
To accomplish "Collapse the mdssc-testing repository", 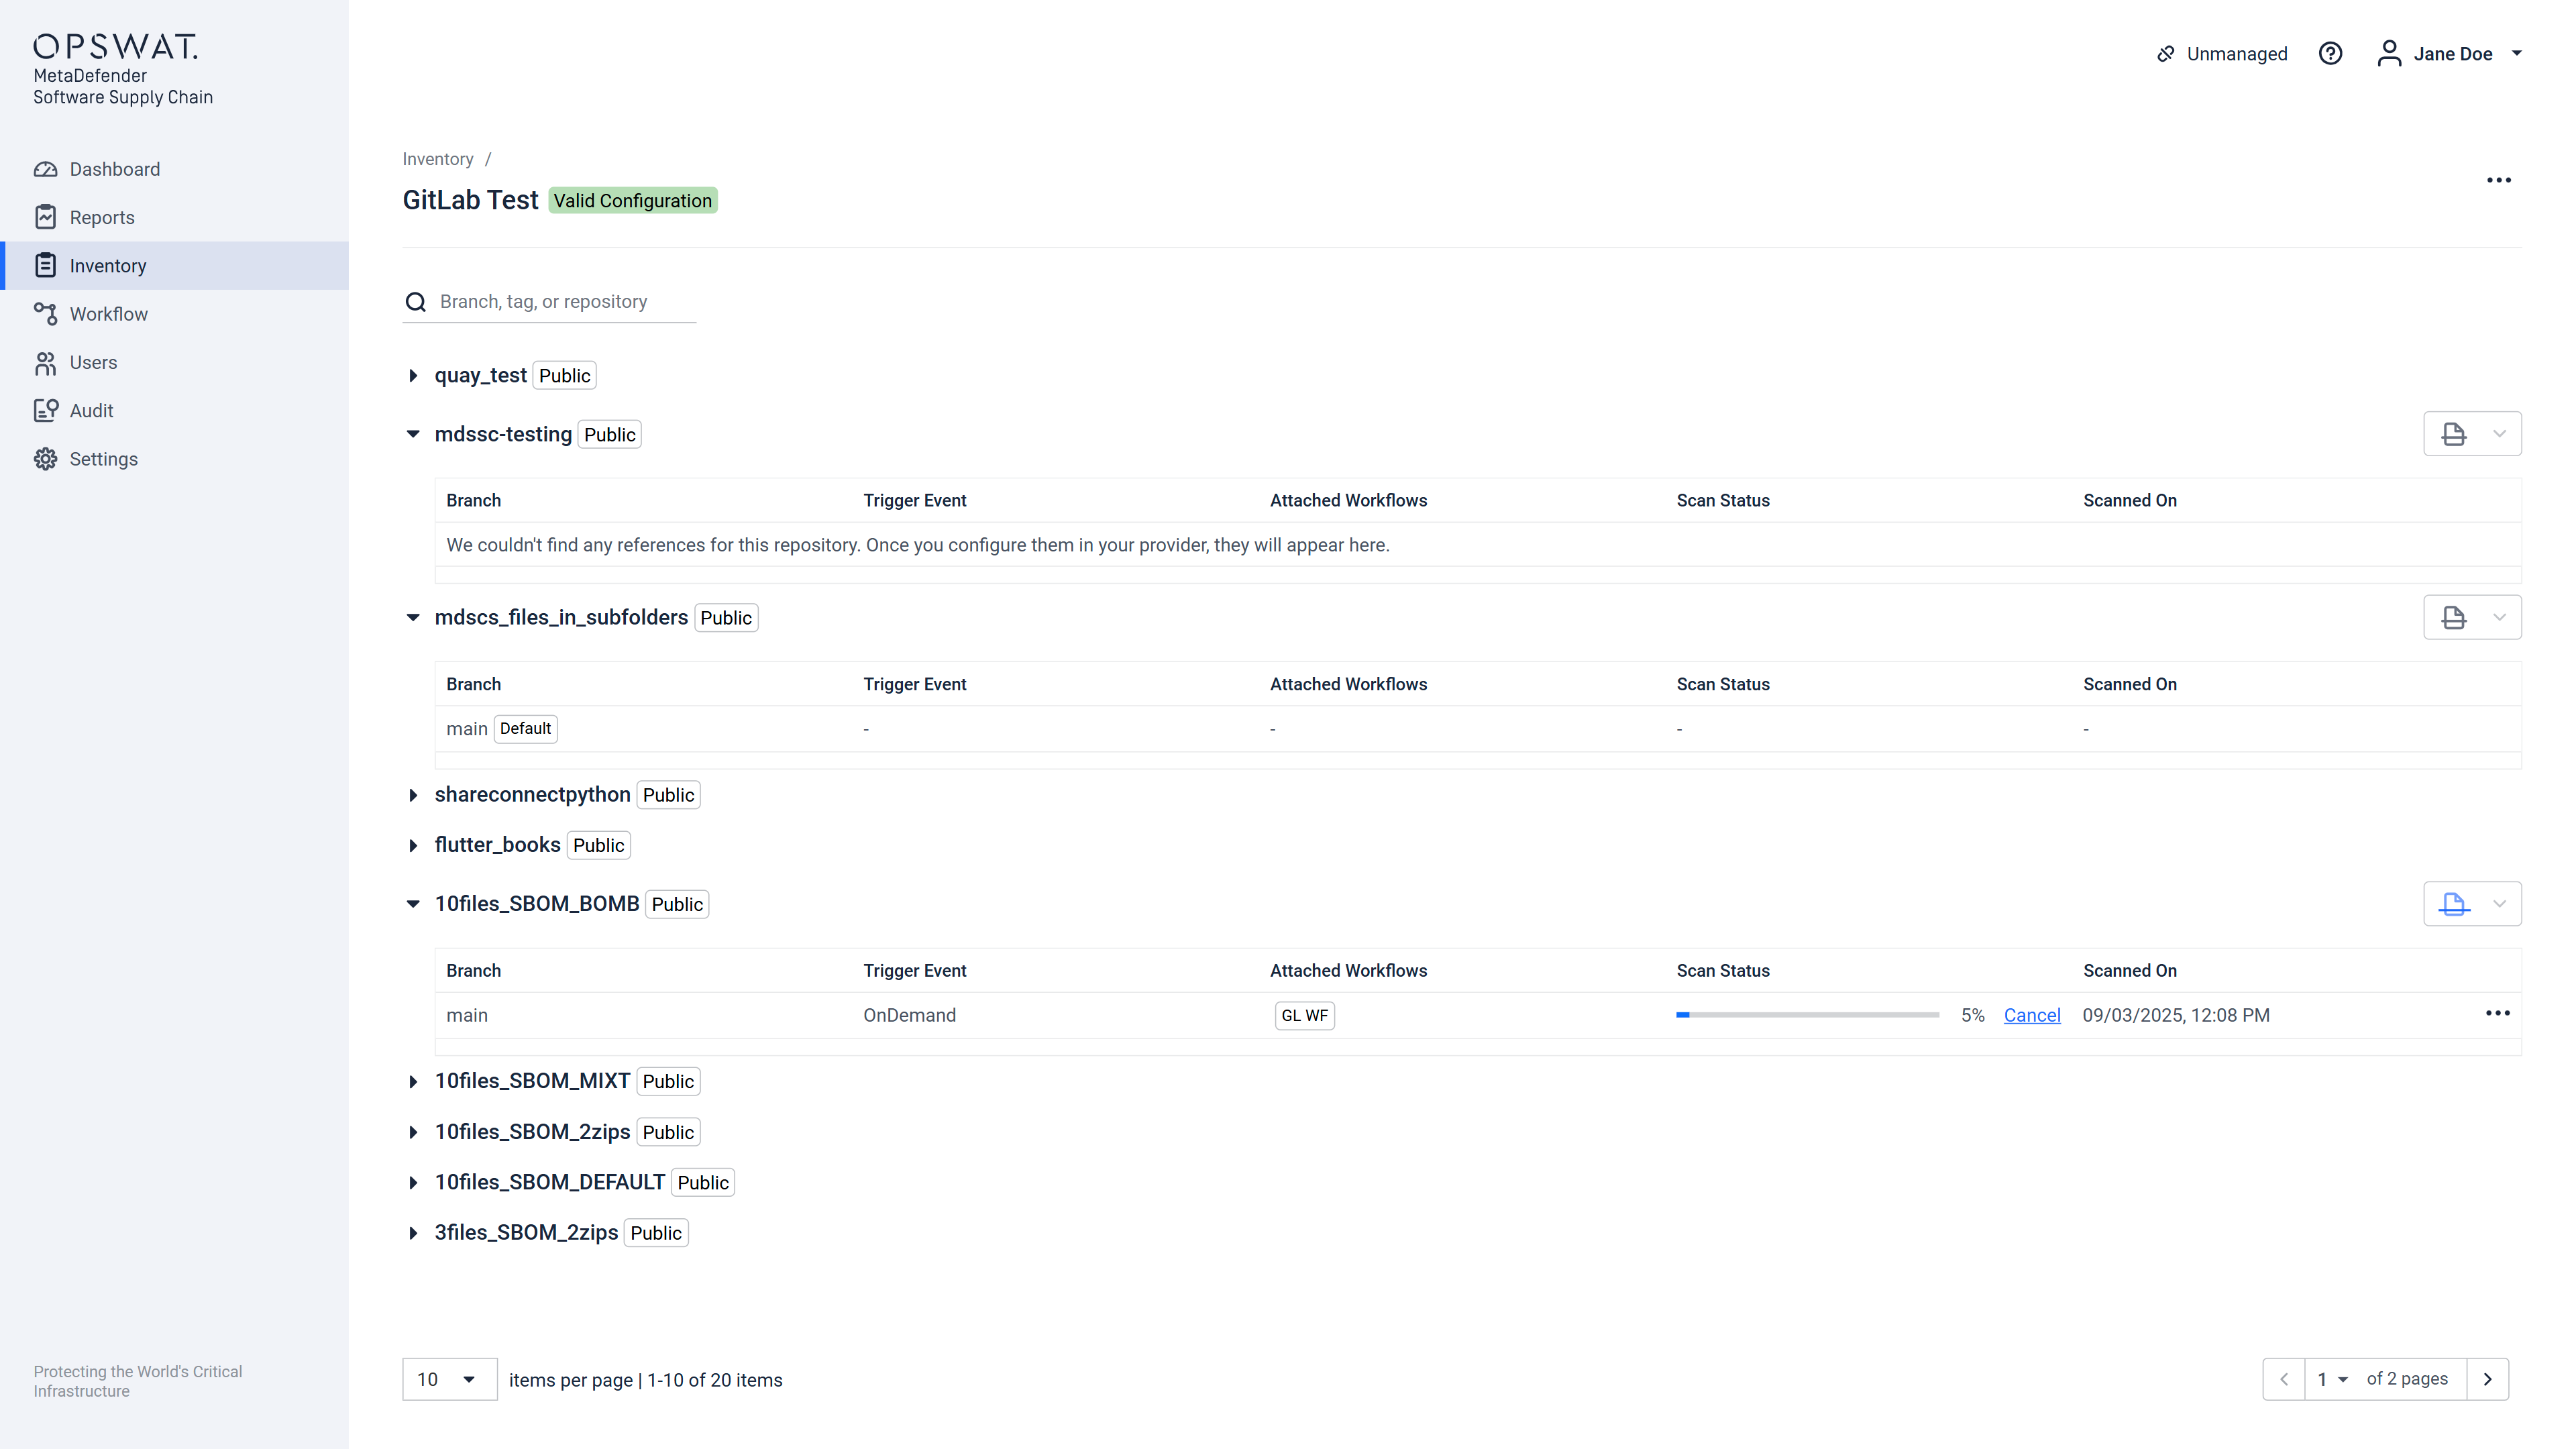I will tap(413, 434).
